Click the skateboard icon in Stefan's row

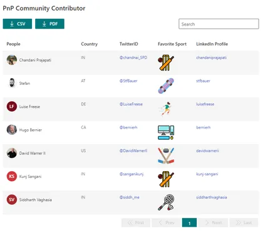(166, 86)
